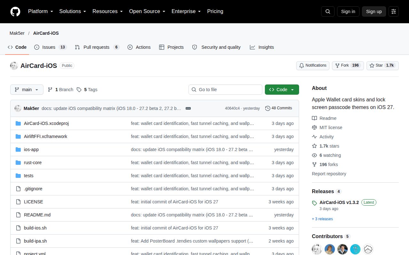Expand the green Code dropdown

coord(282,90)
